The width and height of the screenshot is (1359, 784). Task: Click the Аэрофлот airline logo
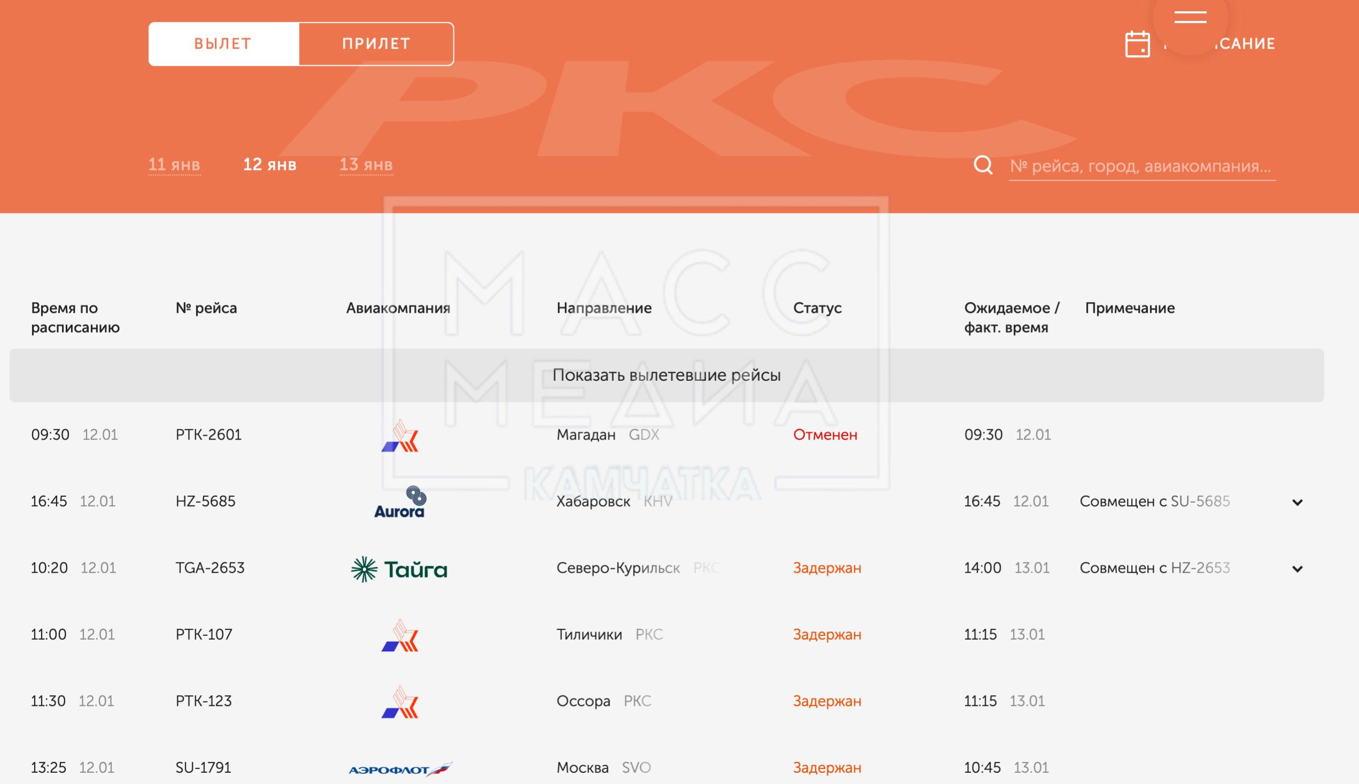pos(400,768)
